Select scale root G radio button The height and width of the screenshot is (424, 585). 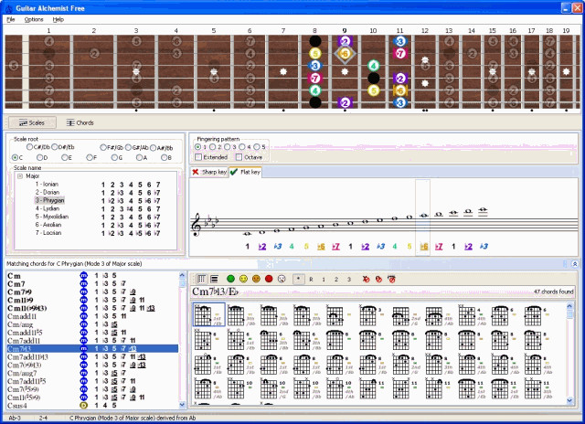point(115,157)
